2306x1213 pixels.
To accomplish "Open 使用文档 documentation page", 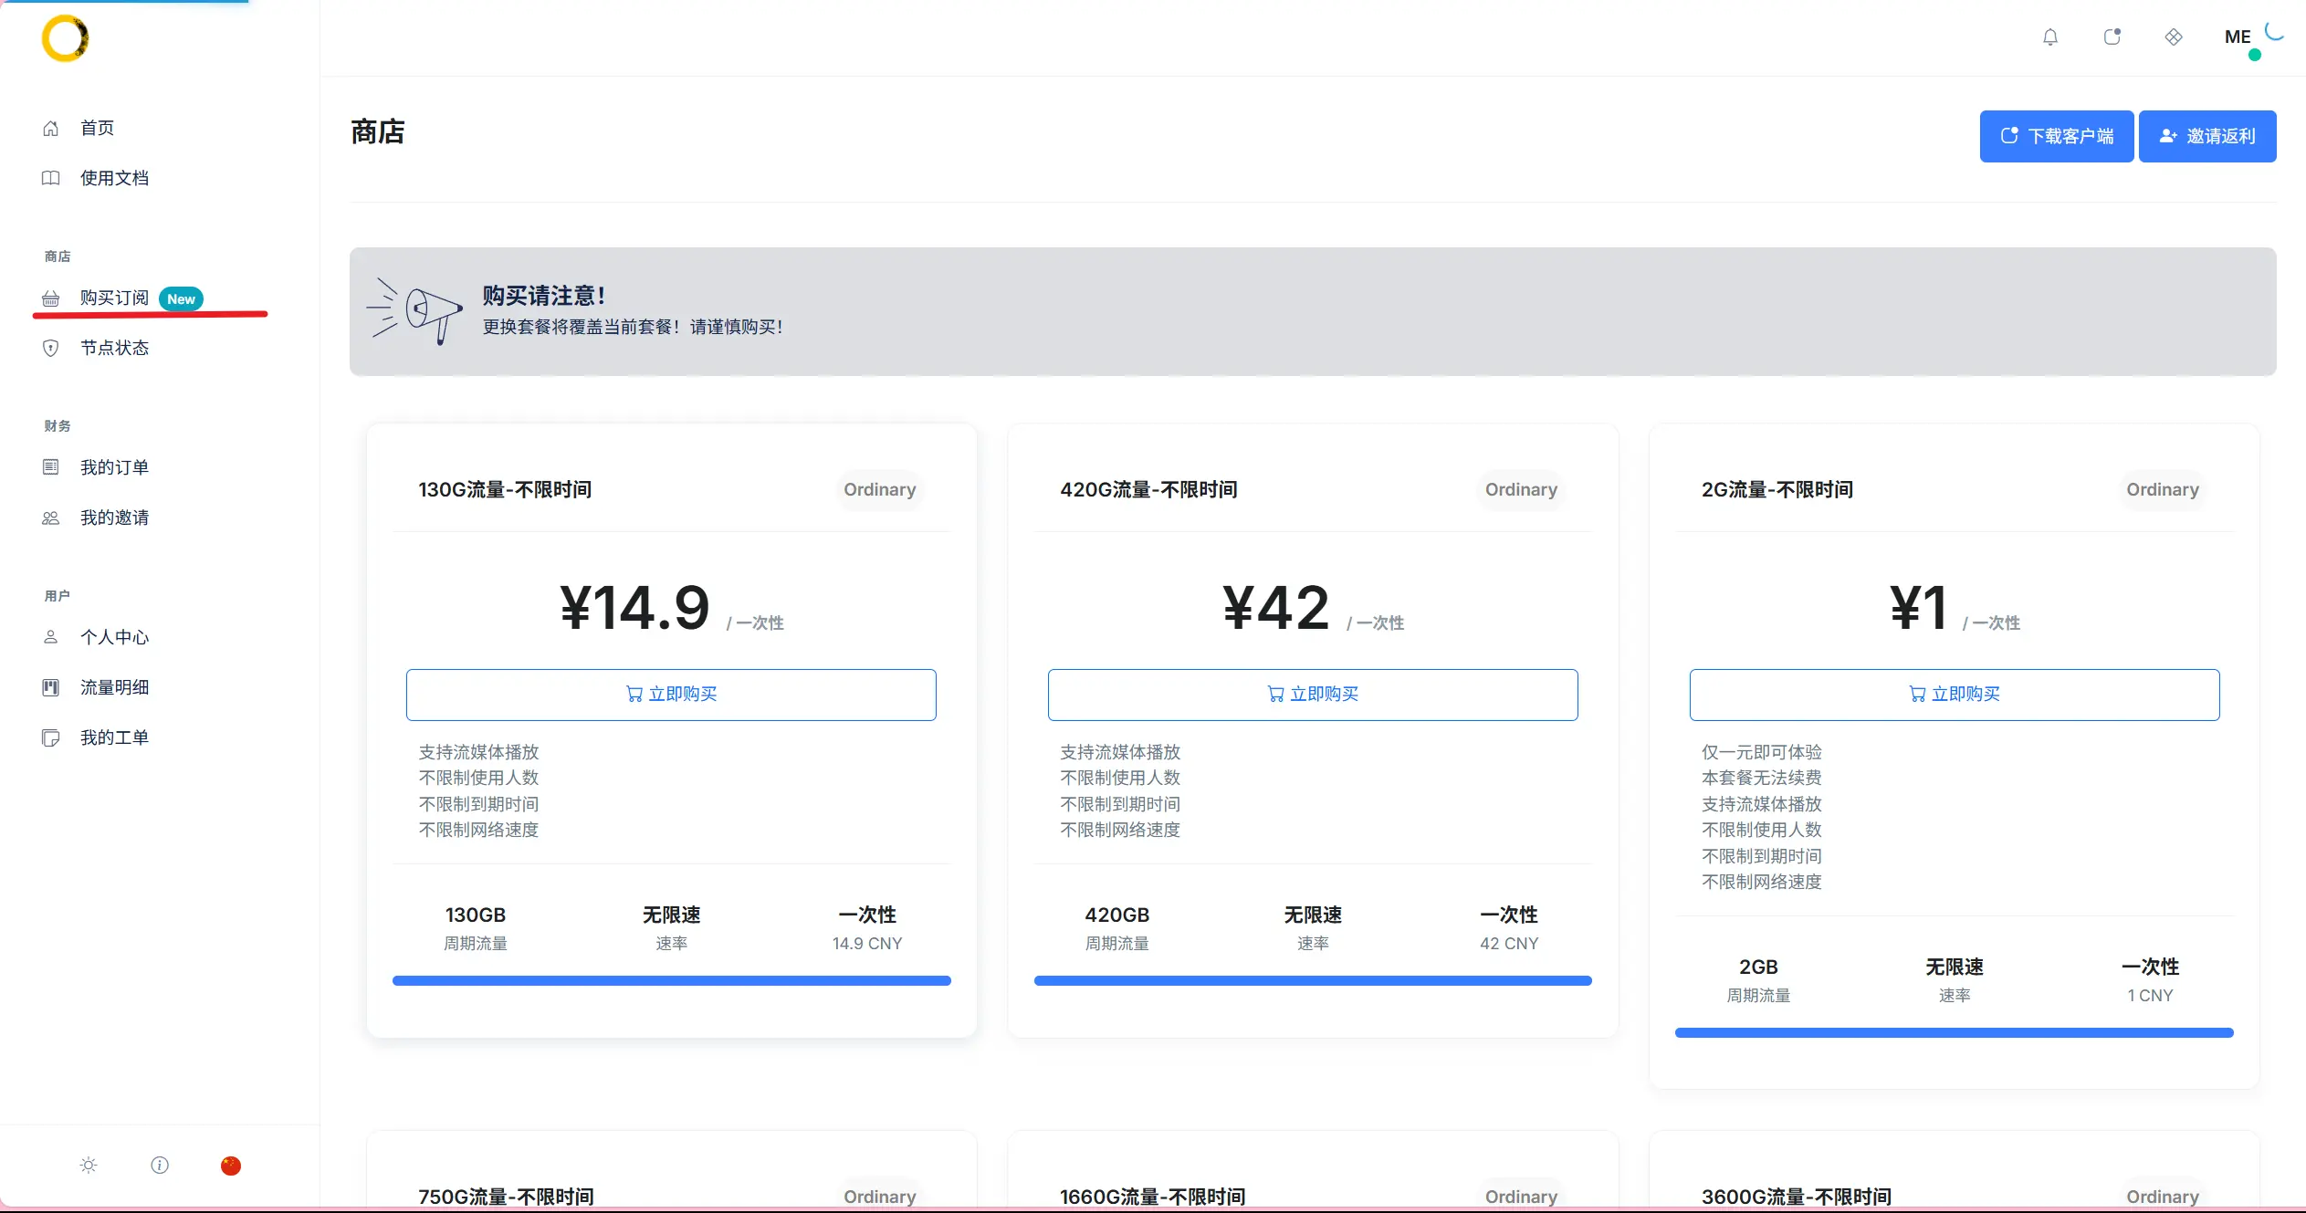I will point(114,179).
